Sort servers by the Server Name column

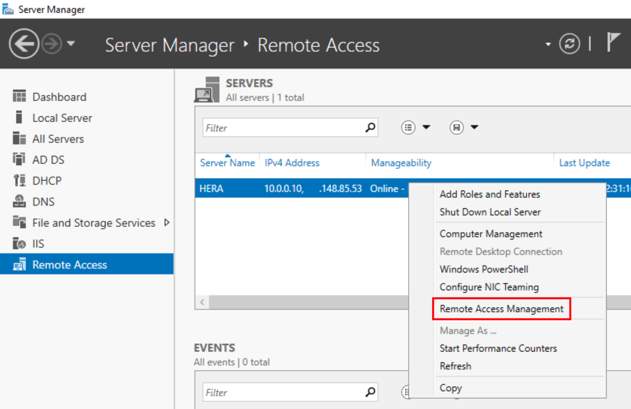(227, 162)
